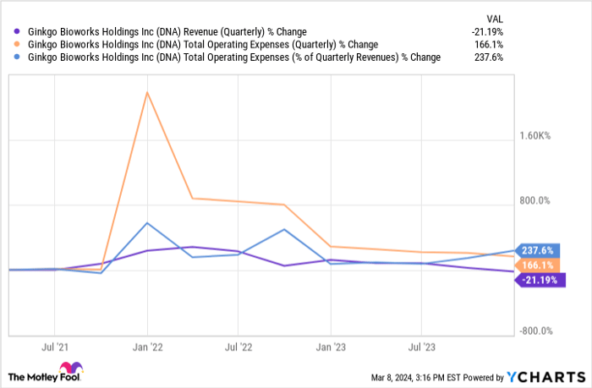Click the 166.1% value in the legend
The image size is (592, 388).
[489, 45]
